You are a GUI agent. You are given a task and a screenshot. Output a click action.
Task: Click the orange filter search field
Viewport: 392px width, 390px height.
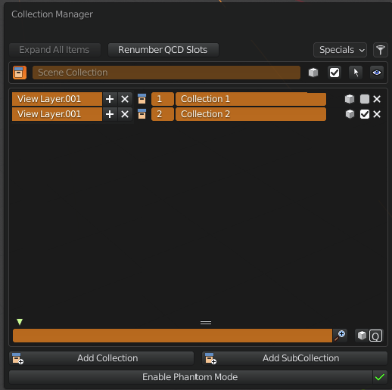point(173,336)
